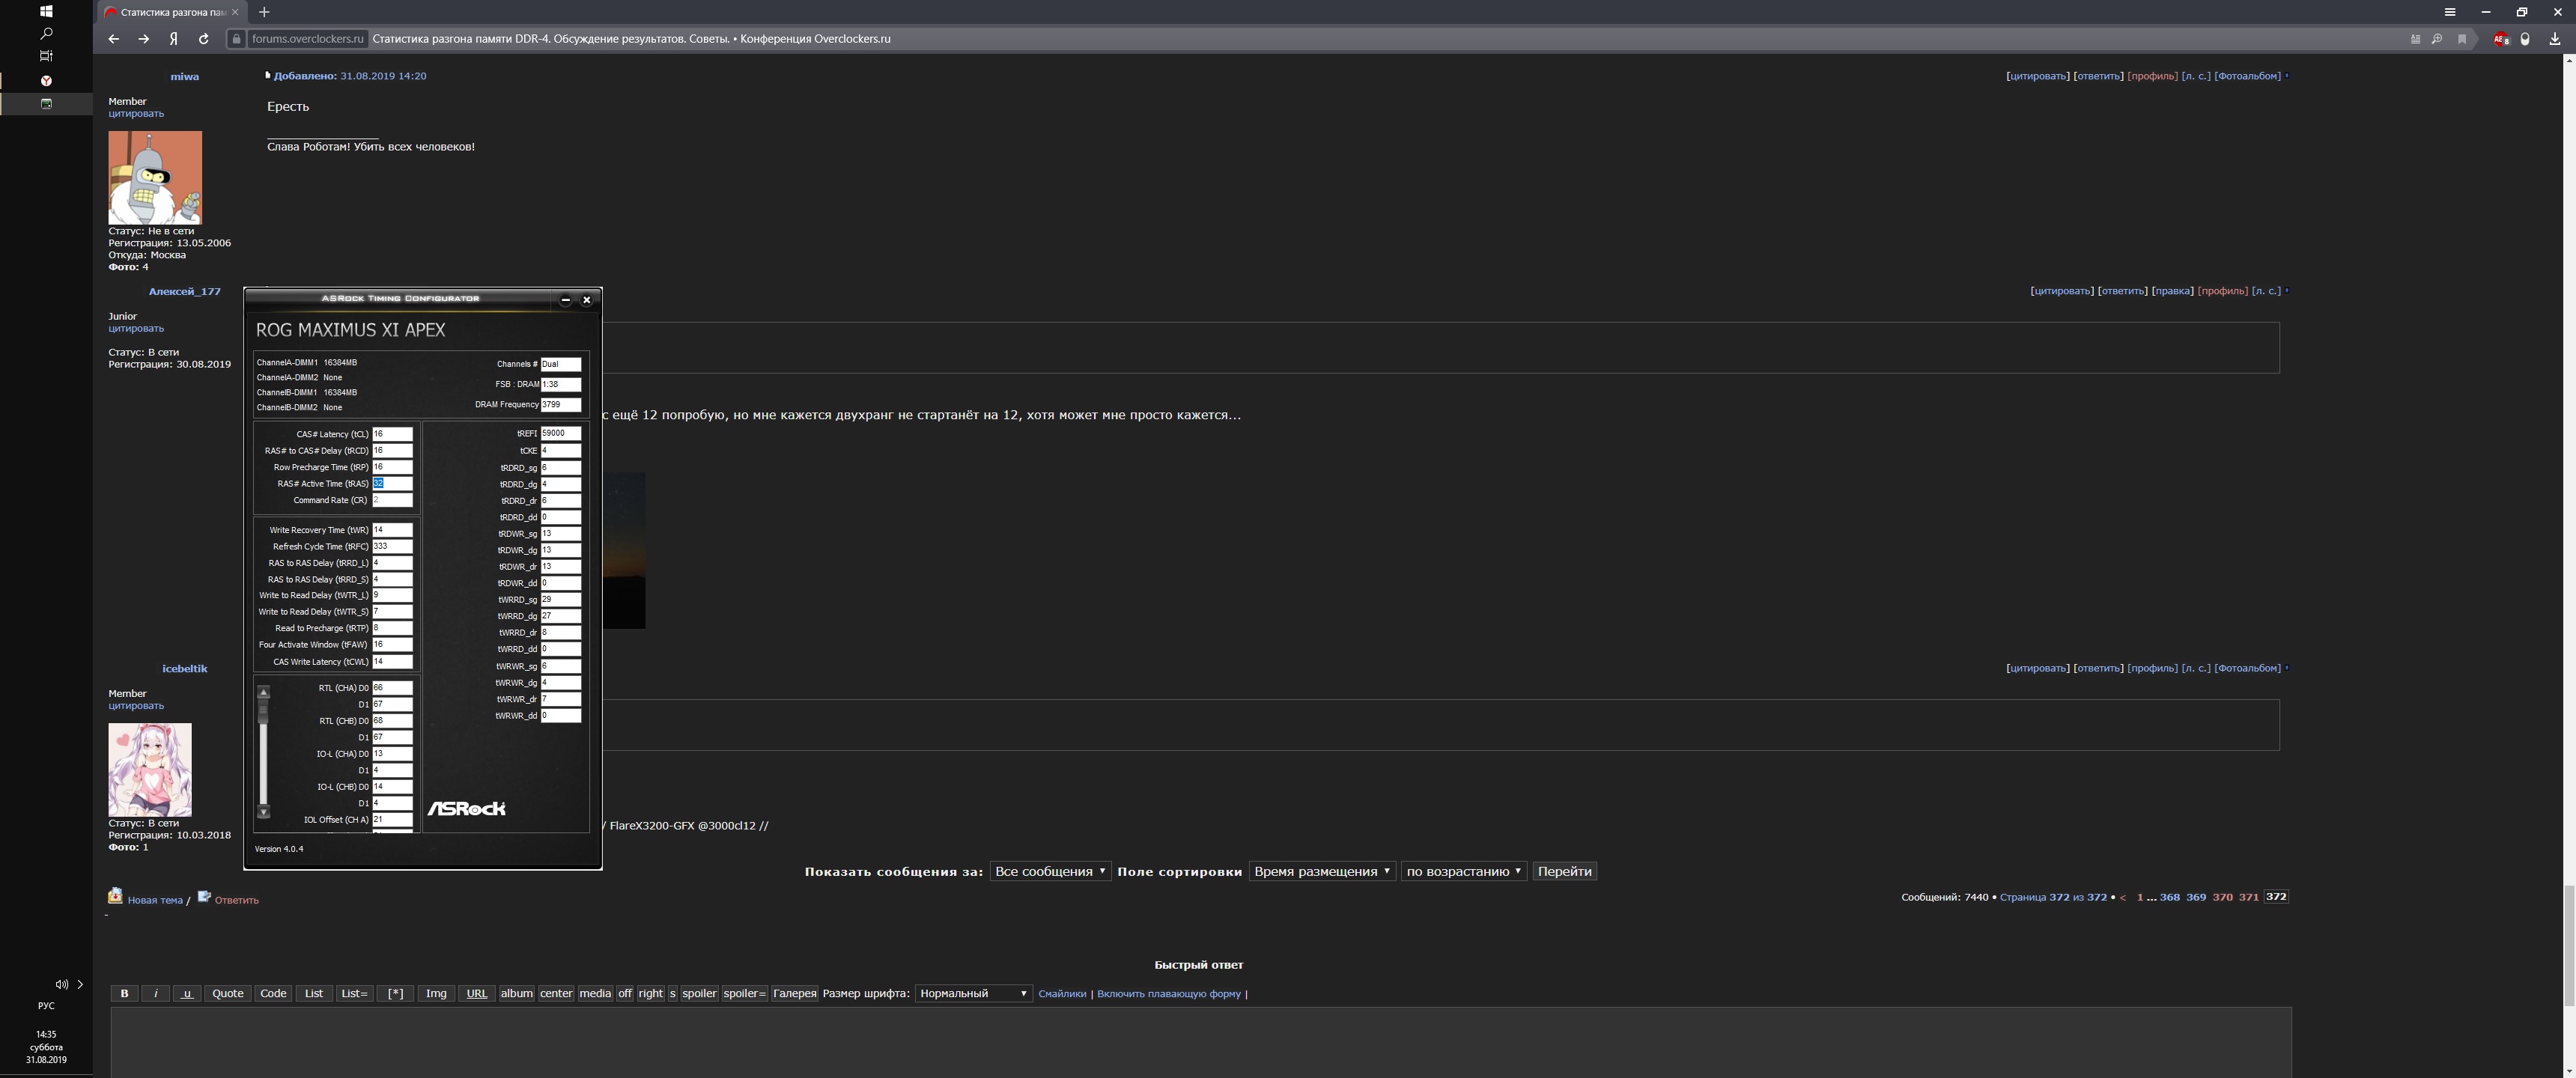
Task: Click the Windows Start icon
Action: click(x=46, y=11)
